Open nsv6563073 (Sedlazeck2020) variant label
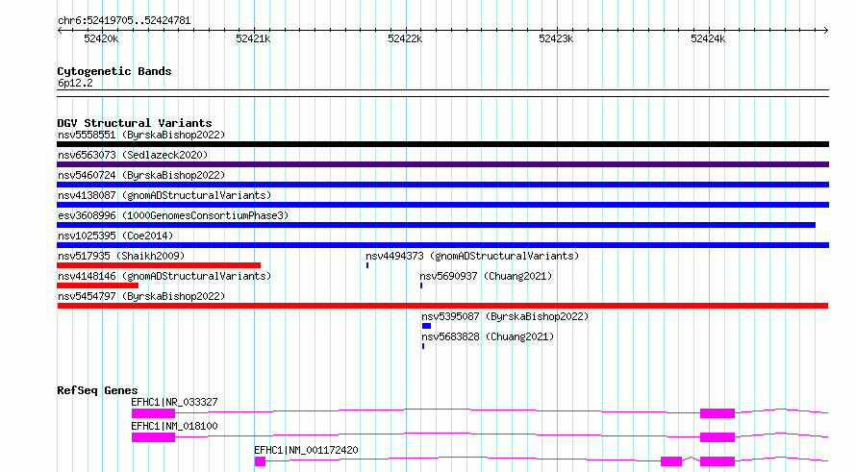Viewport: 856px width, 472px height. pyautogui.click(x=133, y=155)
